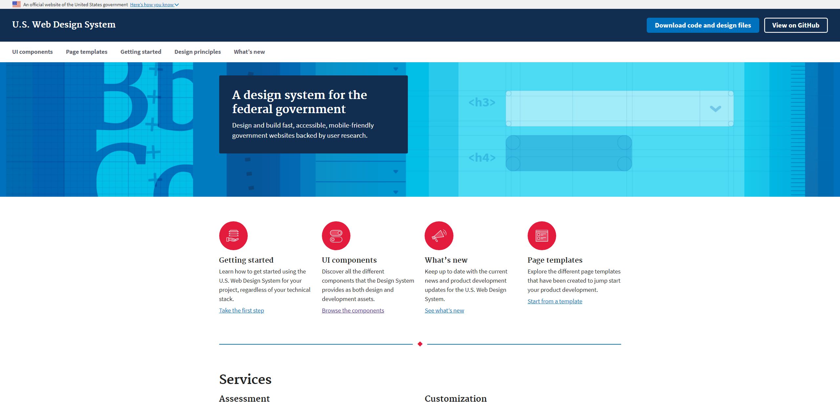The height and width of the screenshot is (402, 840).
Task: Click the text "An official website of the United States government"
Action: [75, 5]
